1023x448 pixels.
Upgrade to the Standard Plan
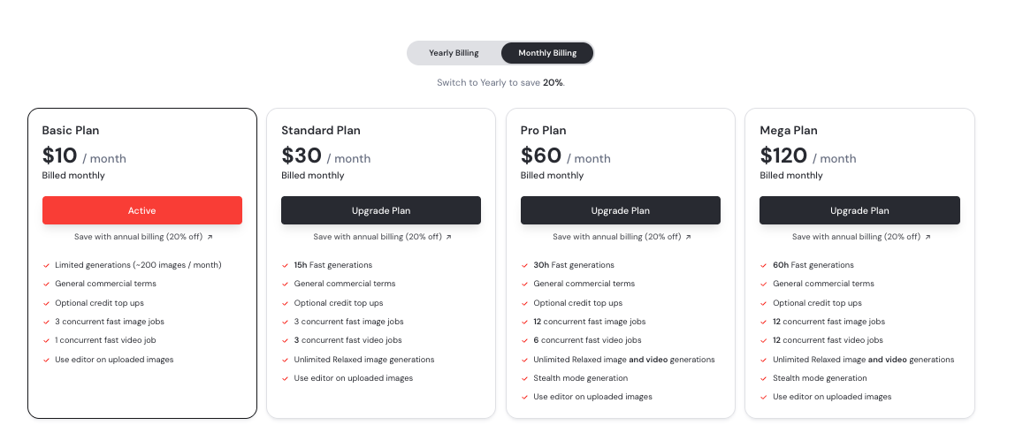pyautogui.click(x=381, y=210)
